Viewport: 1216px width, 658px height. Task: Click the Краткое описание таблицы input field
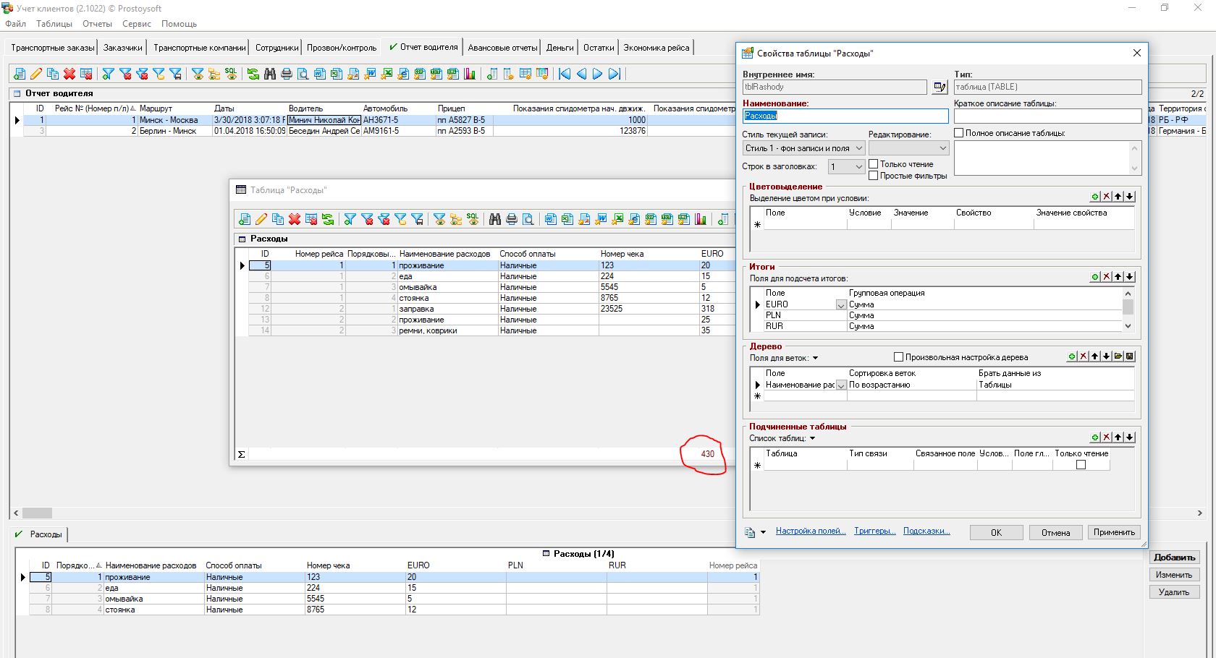[1047, 116]
